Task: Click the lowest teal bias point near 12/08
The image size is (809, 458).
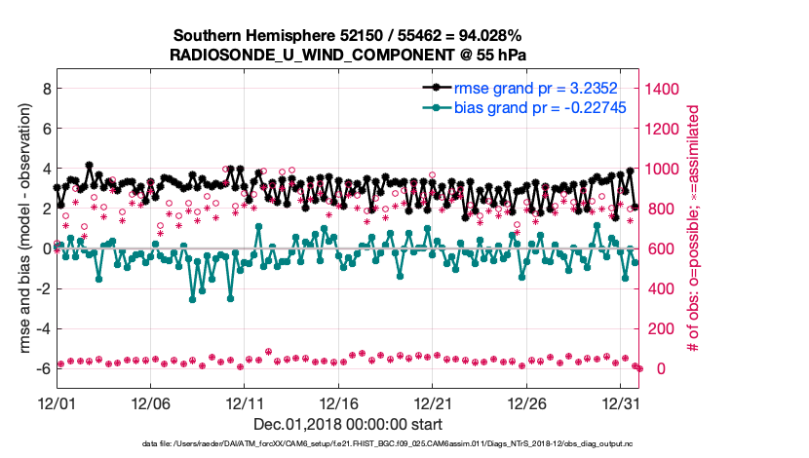Action: coord(192,299)
